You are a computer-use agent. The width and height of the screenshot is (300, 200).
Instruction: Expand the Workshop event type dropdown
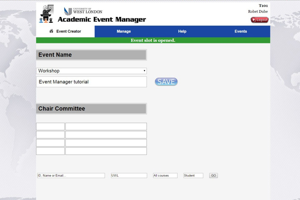[x=91, y=71]
